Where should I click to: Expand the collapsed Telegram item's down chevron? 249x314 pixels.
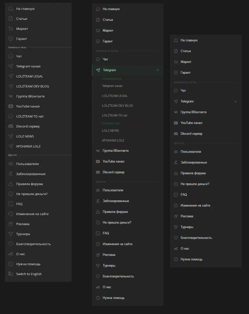click(236, 101)
